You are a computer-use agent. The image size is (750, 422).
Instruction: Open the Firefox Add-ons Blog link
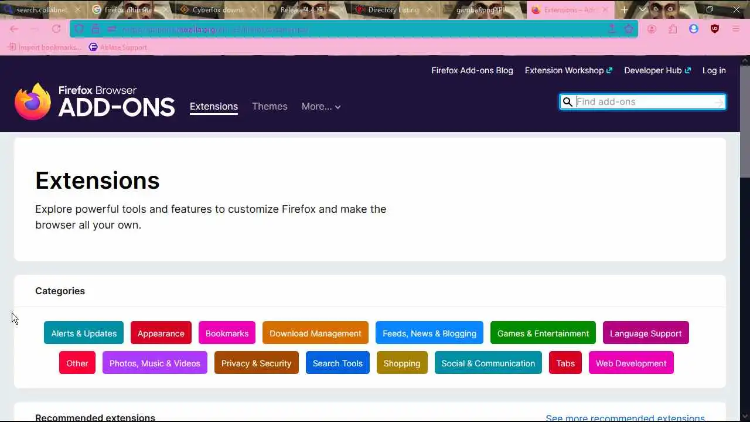tap(472, 70)
